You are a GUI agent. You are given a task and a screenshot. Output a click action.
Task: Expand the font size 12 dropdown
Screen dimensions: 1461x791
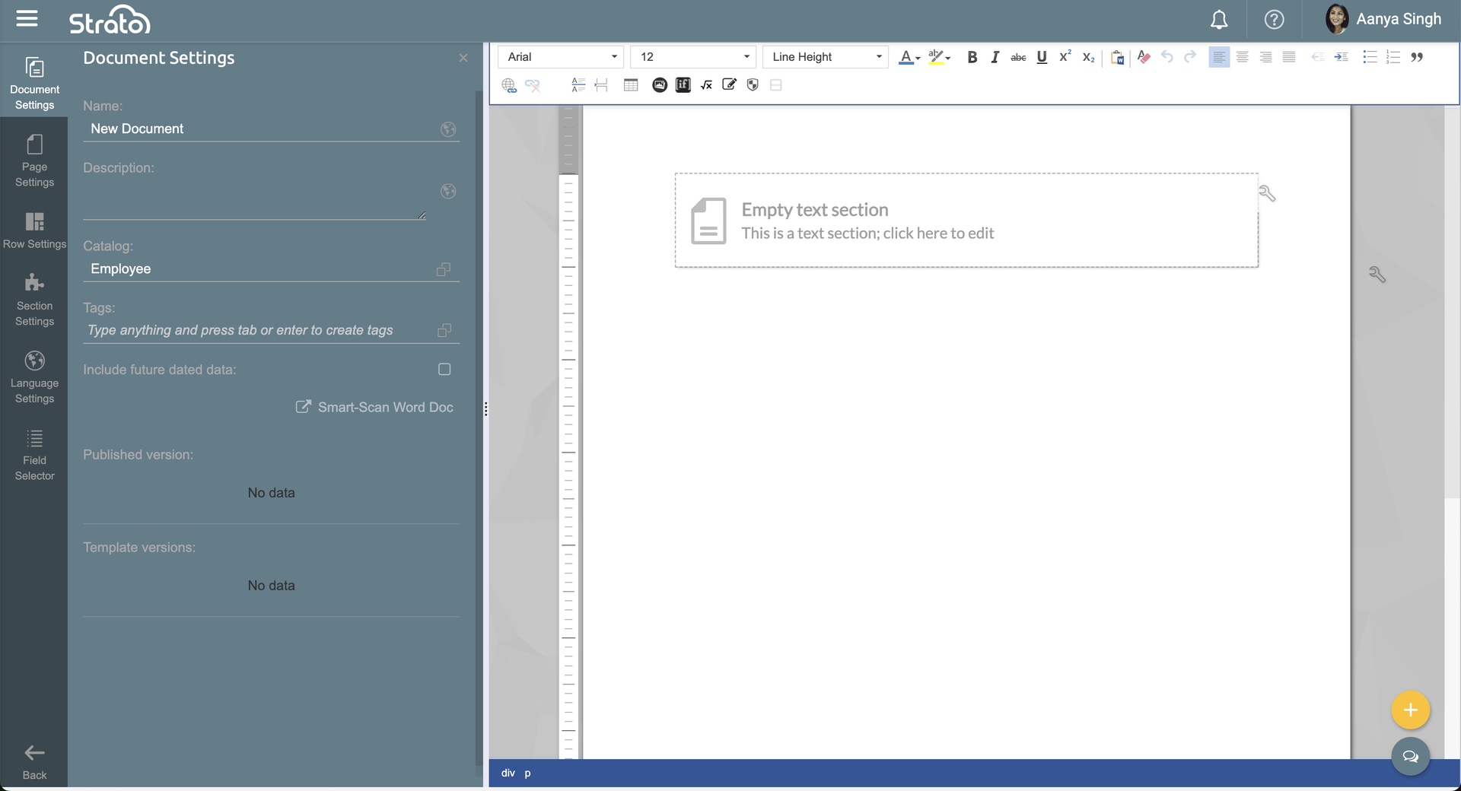[692, 57]
